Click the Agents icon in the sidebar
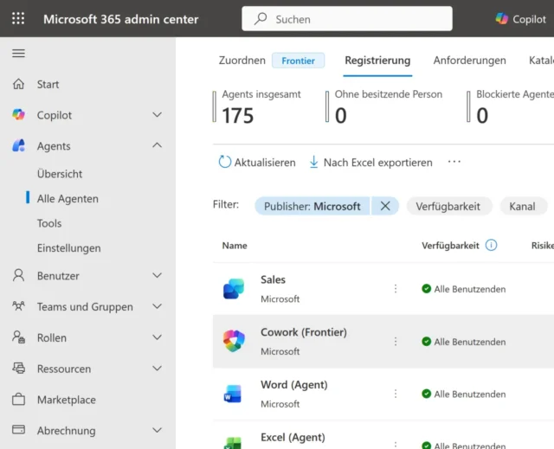The height and width of the screenshot is (449, 554). pos(18,145)
